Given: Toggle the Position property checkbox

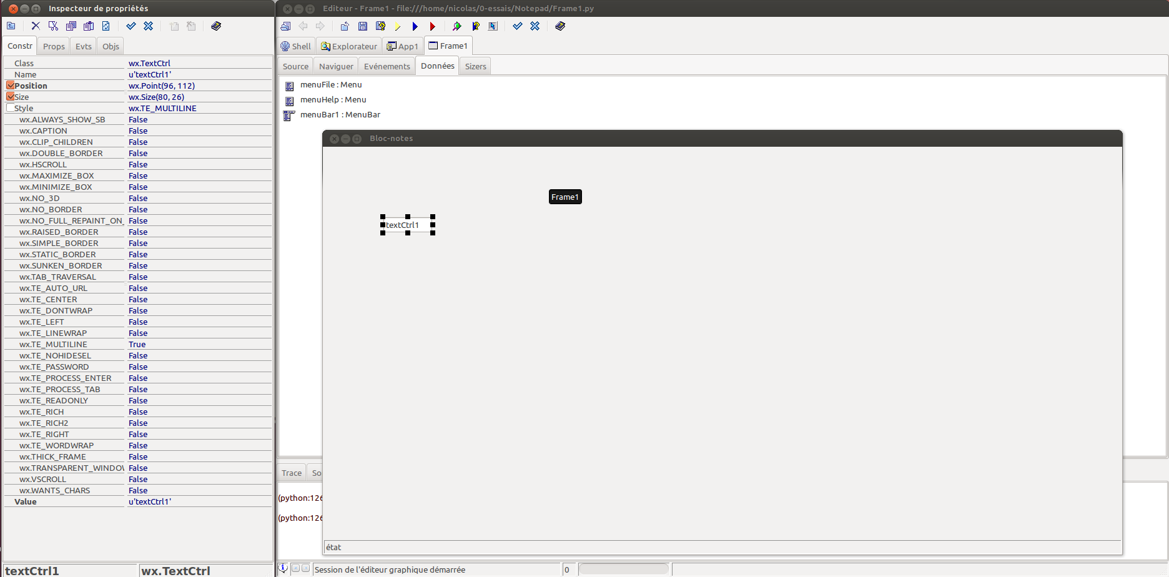Looking at the screenshot, I should pos(10,86).
